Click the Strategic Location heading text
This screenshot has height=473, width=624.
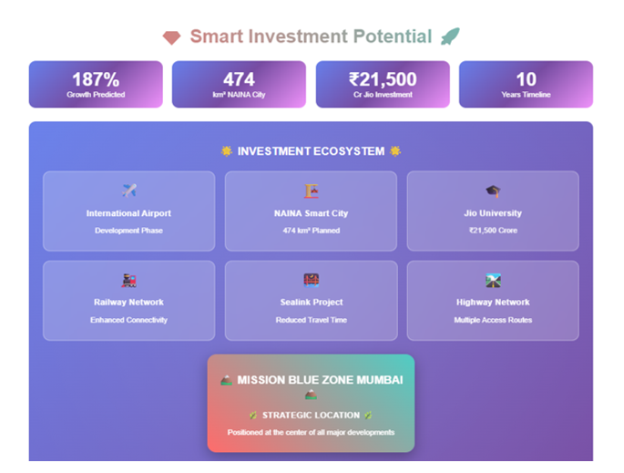311,416
